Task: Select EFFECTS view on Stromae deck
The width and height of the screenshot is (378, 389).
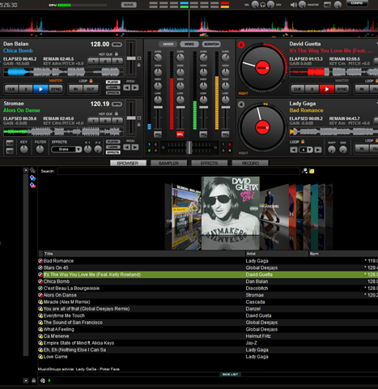Action: pos(113,152)
